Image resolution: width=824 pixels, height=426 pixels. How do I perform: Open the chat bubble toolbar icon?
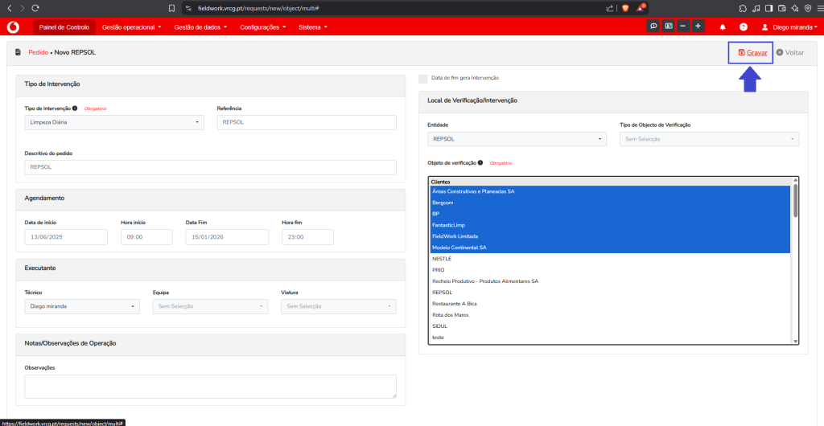pyautogui.click(x=653, y=27)
